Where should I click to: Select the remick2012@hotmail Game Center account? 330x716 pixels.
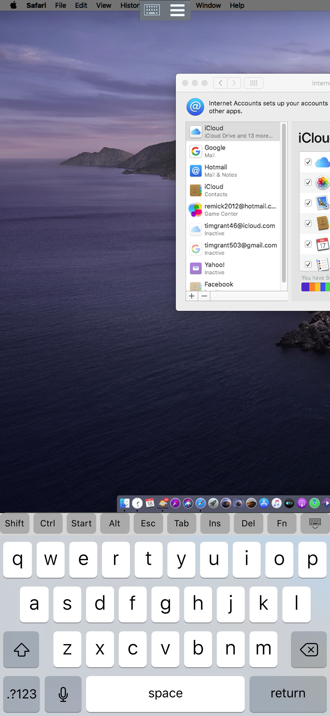[233, 210]
